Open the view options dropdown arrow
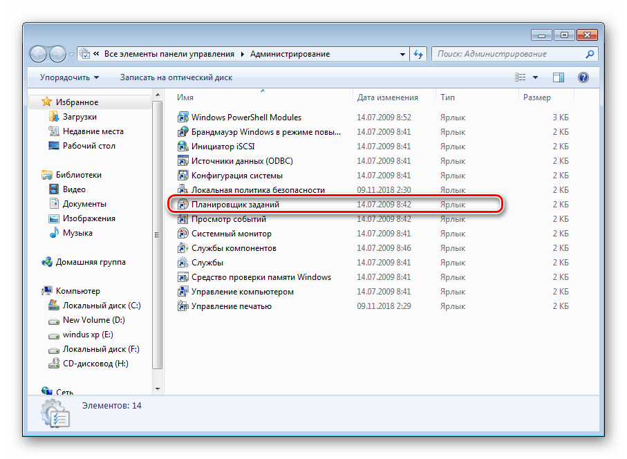 pos(536,77)
